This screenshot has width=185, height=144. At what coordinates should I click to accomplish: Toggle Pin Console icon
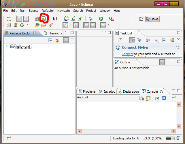pos(157,98)
